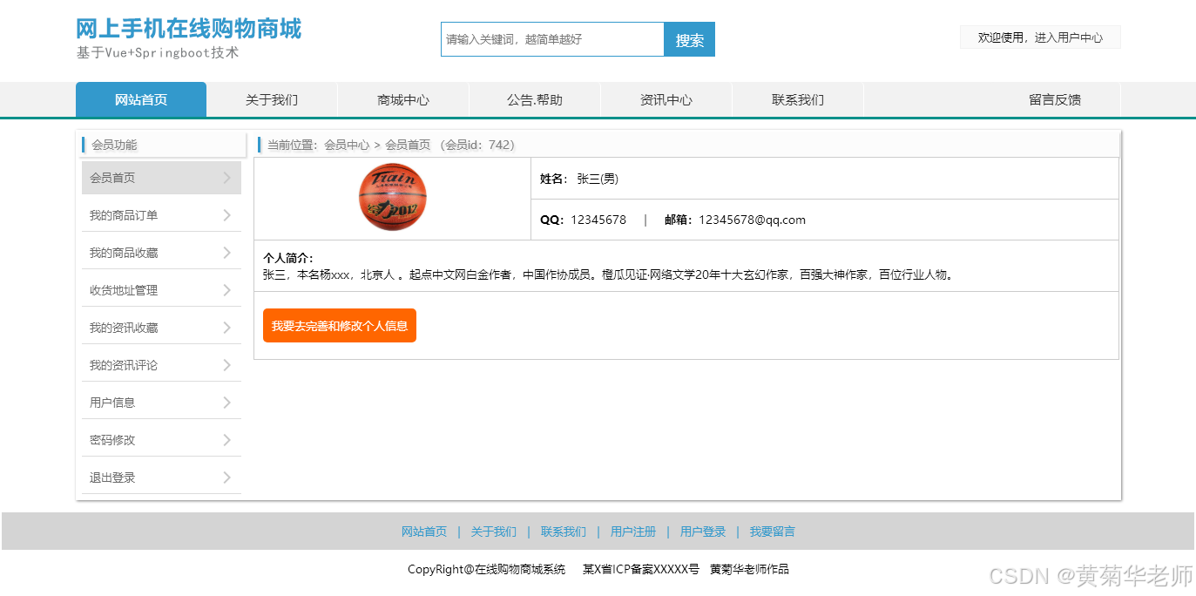Select 会员首页 in the member sidebar
1196x596 pixels.
(161, 178)
